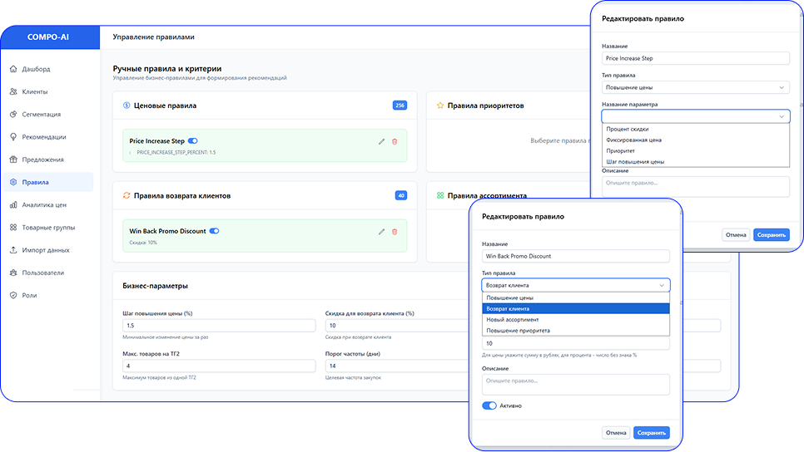Image resolution: width=804 pixels, height=452 pixels.
Task: Toggle the Price Increase Step rule switch
Action: point(193,141)
